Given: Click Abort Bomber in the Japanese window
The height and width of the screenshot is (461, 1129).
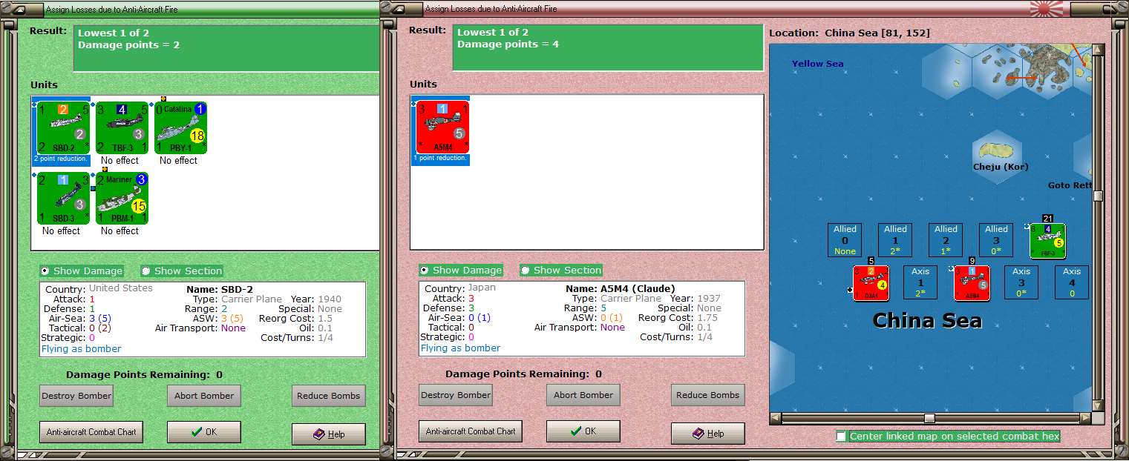Looking at the screenshot, I should tap(583, 395).
